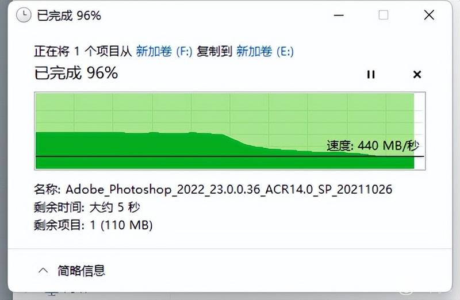
Task: Cancel the copy with the X beside pause
Action: point(417,75)
